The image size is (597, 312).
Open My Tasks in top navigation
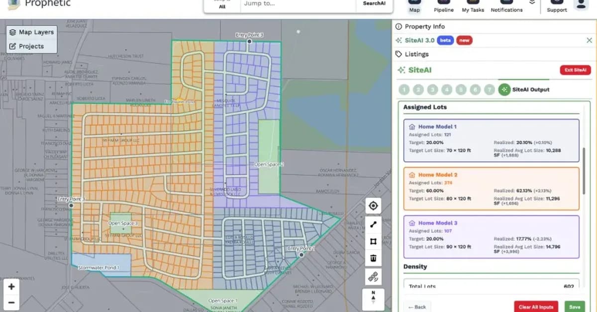pyautogui.click(x=473, y=6)
